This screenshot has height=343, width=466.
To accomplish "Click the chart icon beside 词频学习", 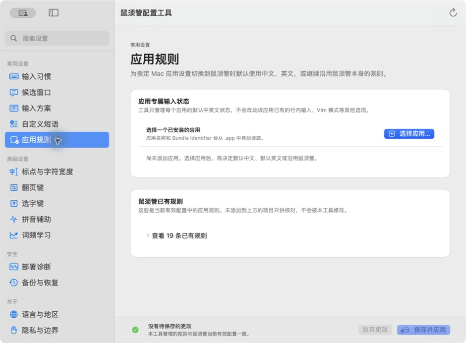I will pyautogui.click(x=14, y=235).
